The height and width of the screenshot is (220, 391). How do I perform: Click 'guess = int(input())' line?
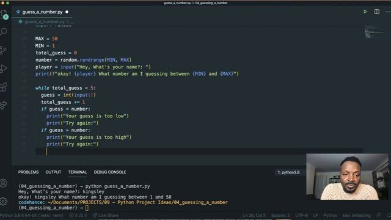(x=68, y=95)
